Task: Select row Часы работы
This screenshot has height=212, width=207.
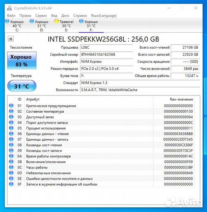Action: coord(101,167)
